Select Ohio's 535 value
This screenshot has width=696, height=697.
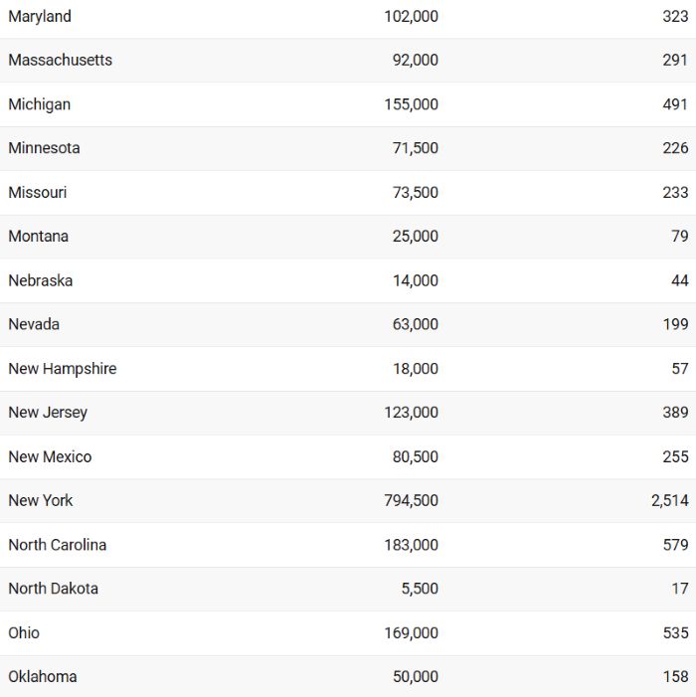coord(675,632)
